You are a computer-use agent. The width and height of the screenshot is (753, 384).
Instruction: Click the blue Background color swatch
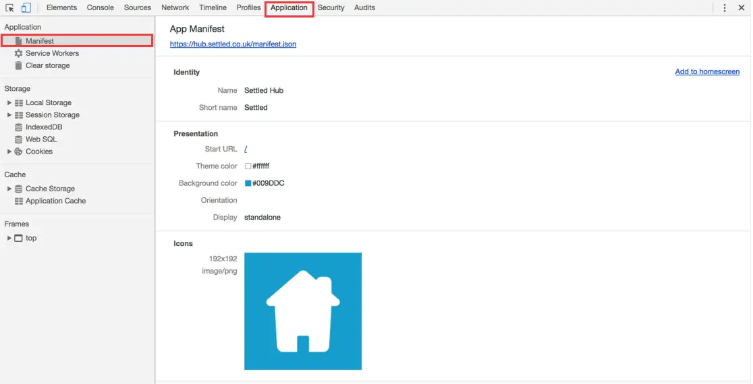(248, 183)
